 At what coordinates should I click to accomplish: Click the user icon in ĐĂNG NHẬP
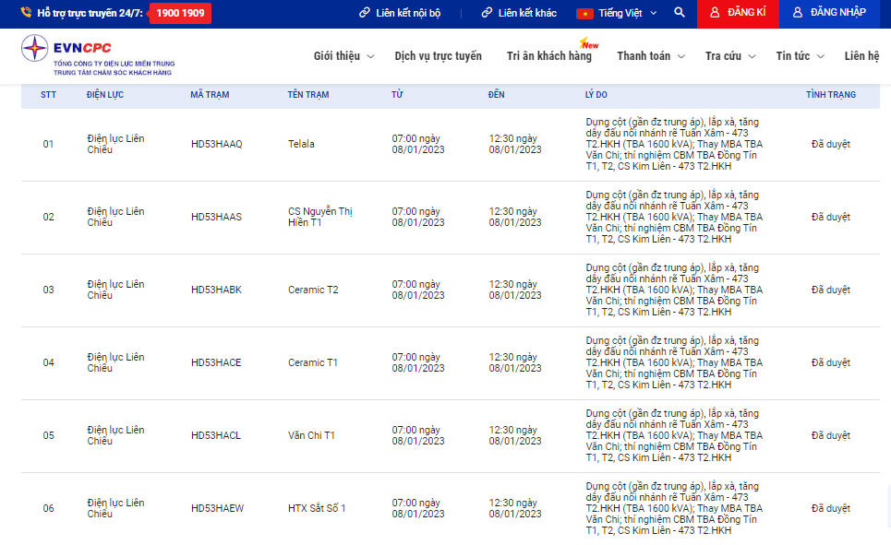click(798, 13)
